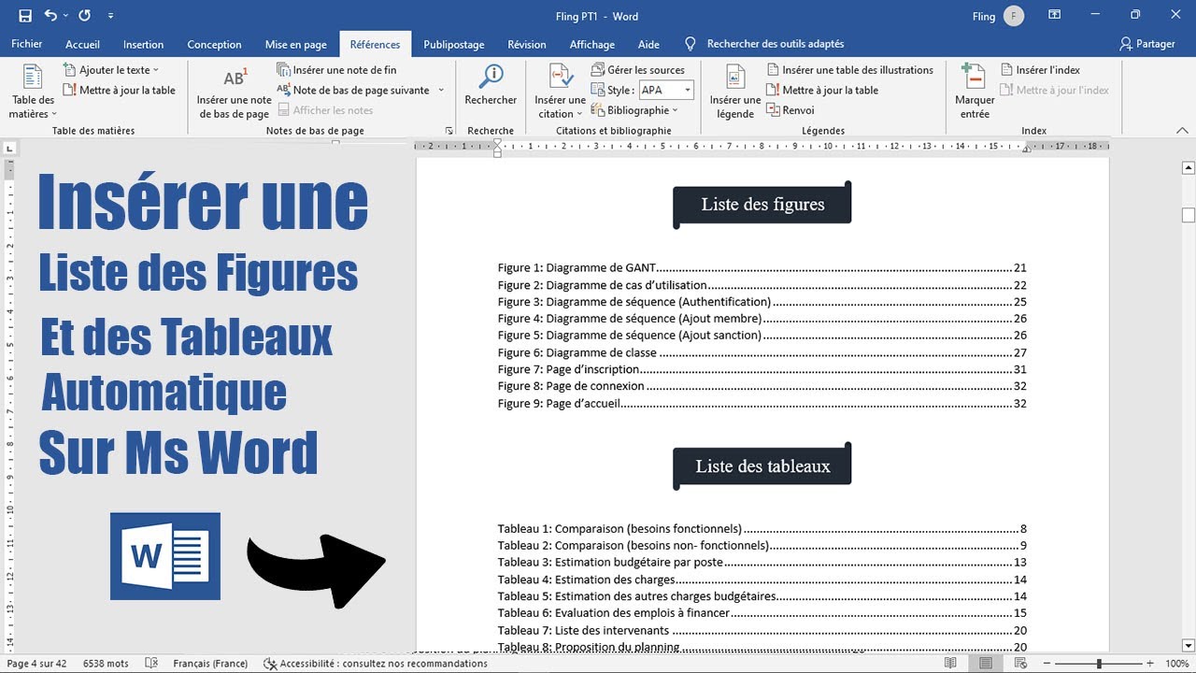Click entry Figure 9: Page d'accueil
1196x673 pixels.
click(762, 404)
